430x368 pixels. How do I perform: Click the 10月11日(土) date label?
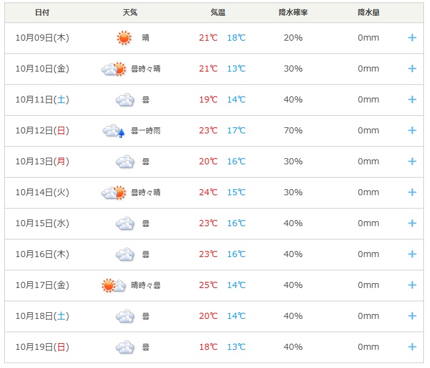coord(42,99)
